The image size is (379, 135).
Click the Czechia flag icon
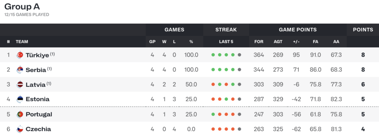pos(20,129)
